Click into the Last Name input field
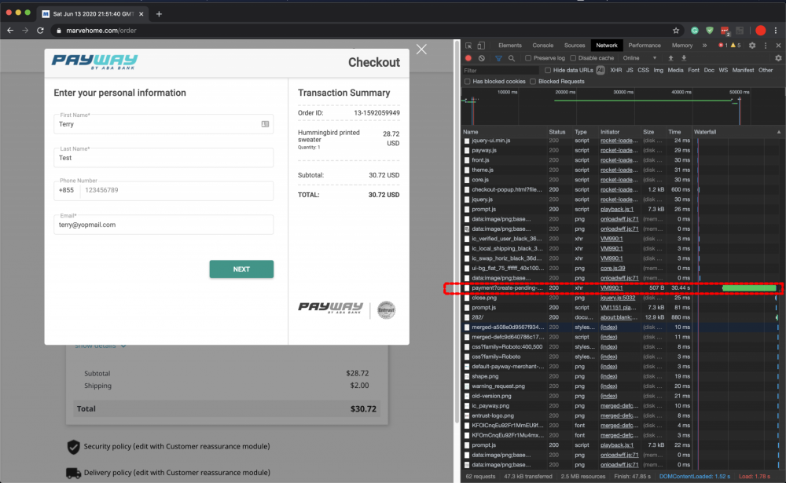The image size is (786, 483). click(x=163, y=158)
